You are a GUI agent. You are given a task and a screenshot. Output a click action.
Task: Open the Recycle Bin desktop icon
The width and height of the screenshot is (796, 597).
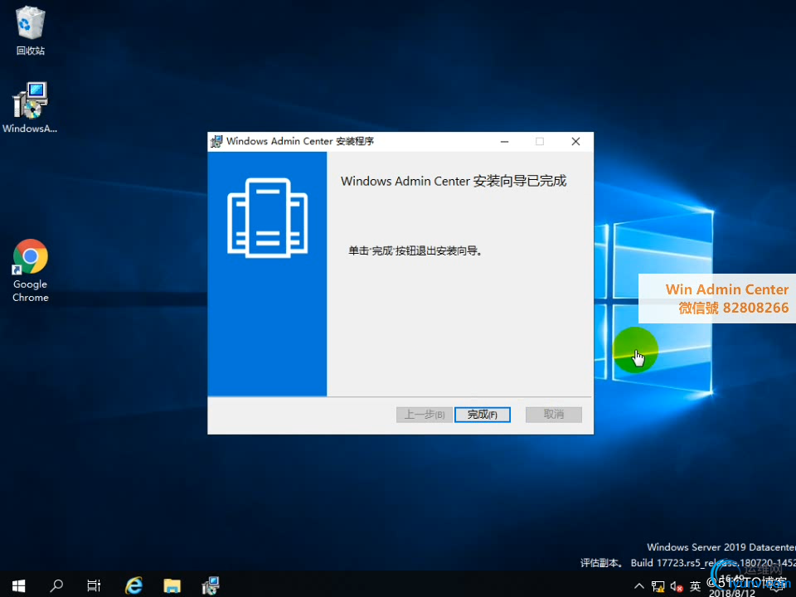31,31
